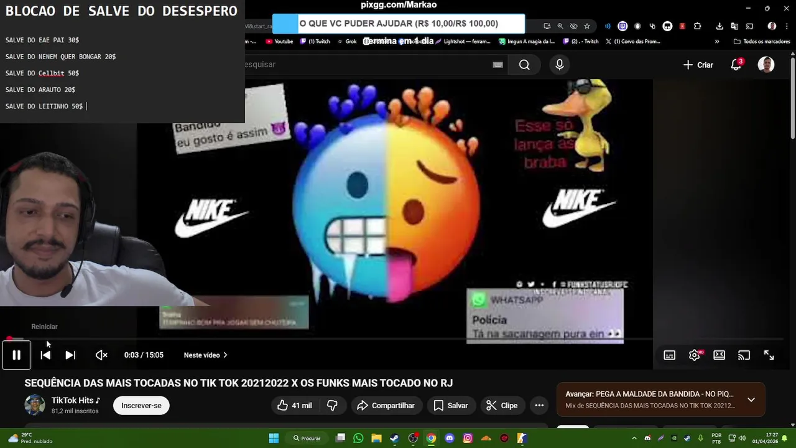Image resolution: width=796 pixels, height=448 pixels.
Task: Toggle subtitles/captions button
Action: (x=670, y=355)
